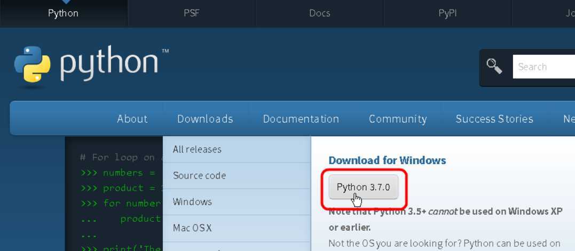Open the Downloads menu
Viewport: 575px width, 251px height.
click(205, 118)
